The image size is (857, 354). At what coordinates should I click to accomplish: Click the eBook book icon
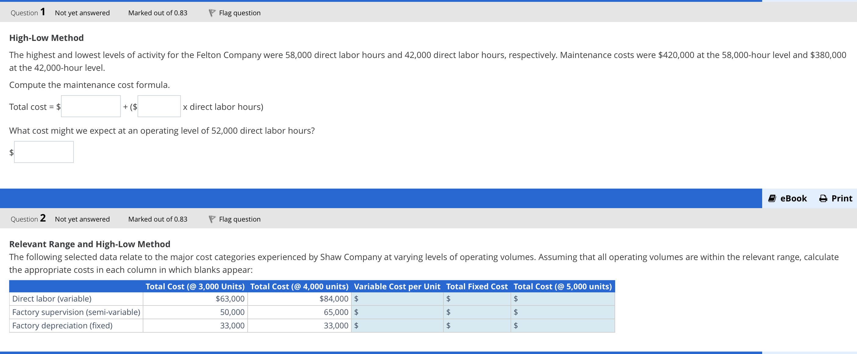[x=772, y=198]
